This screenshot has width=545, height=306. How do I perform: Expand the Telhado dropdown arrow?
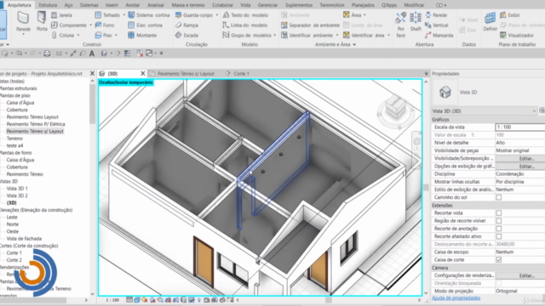coord(123,15)
